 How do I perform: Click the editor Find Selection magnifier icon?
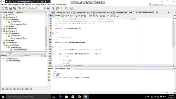tap(76, 16)
